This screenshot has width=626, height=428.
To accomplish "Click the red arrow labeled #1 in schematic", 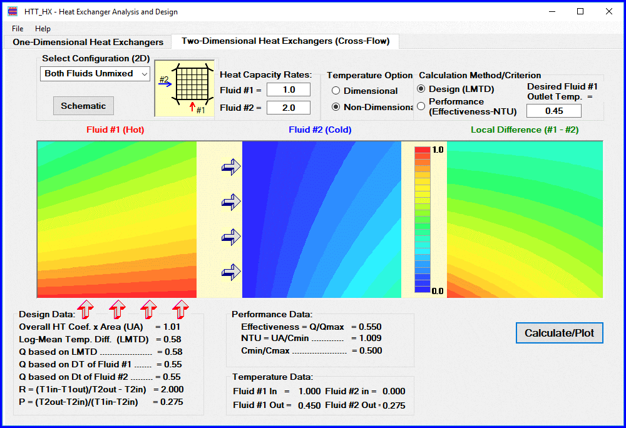I will point(193,106).
